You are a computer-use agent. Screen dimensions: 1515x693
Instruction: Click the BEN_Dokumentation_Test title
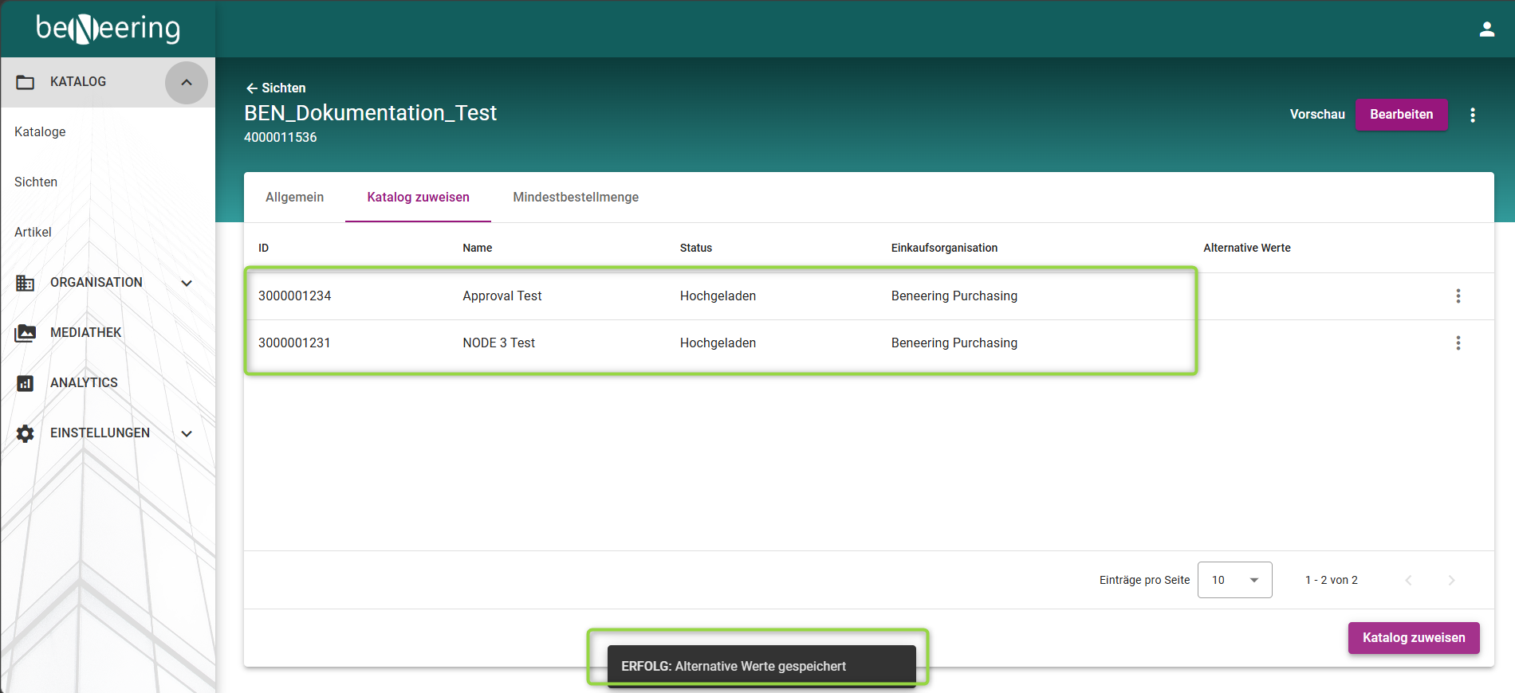tap(371, 113)
